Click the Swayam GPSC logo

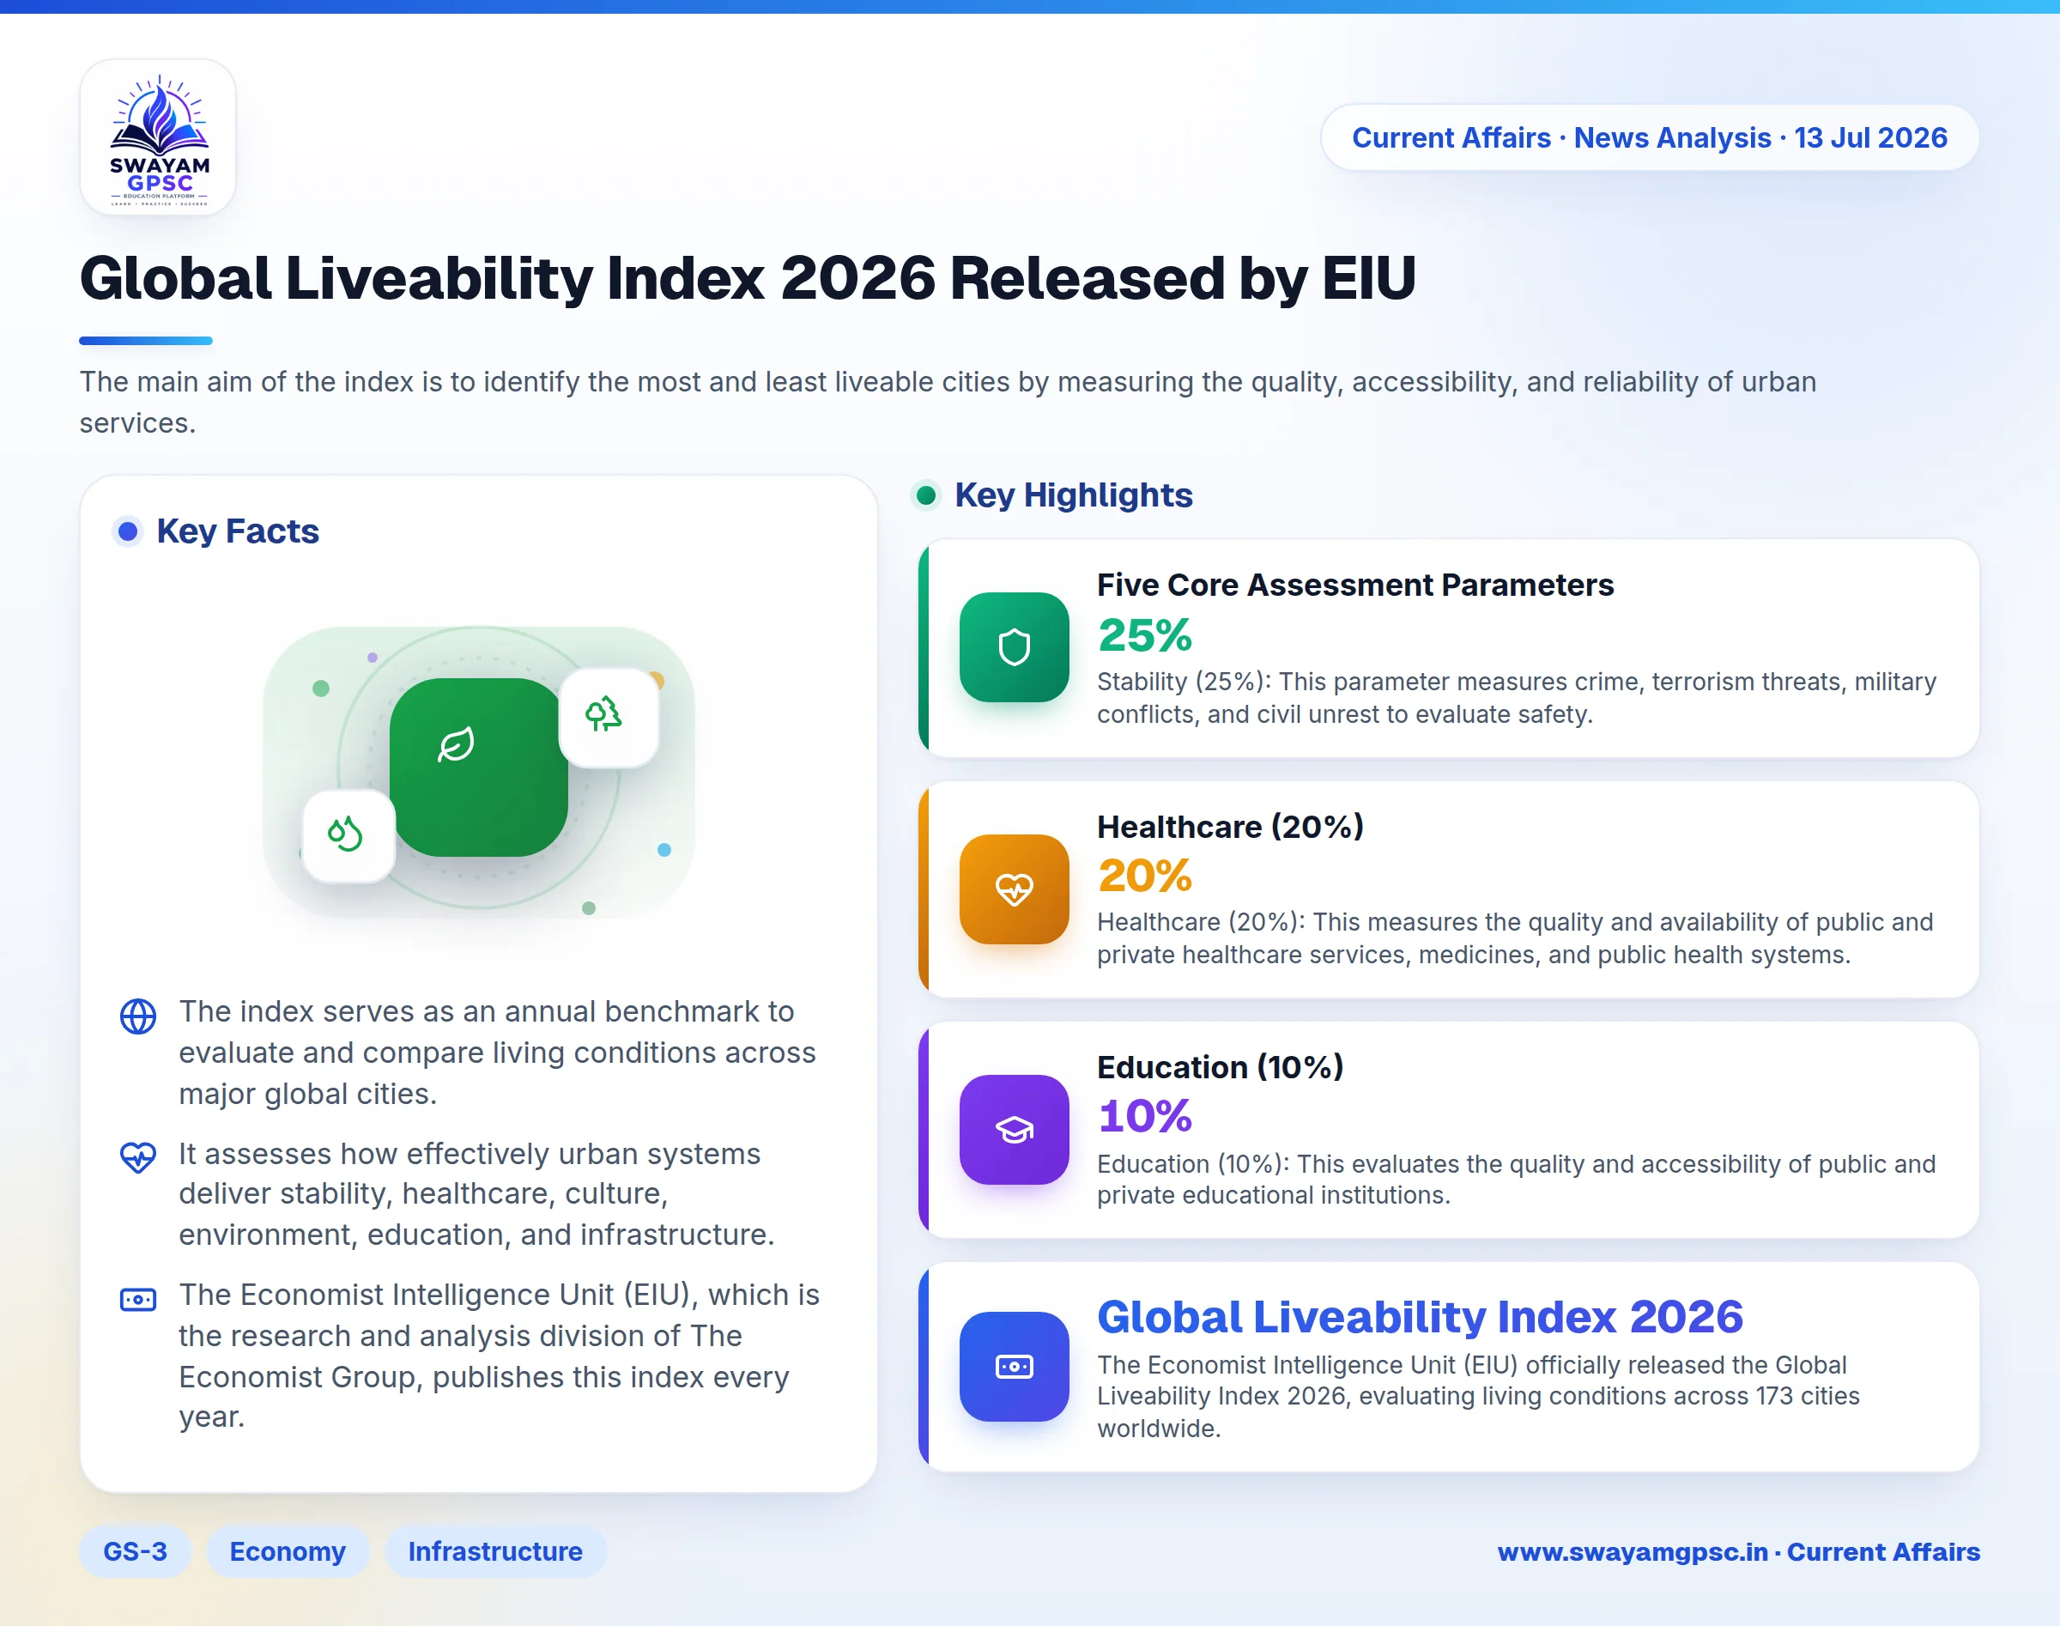click(158, 137)
